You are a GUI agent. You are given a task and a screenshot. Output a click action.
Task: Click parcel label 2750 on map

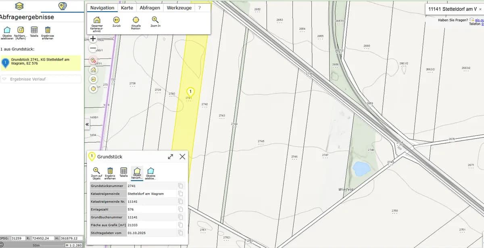pos(395,211)
